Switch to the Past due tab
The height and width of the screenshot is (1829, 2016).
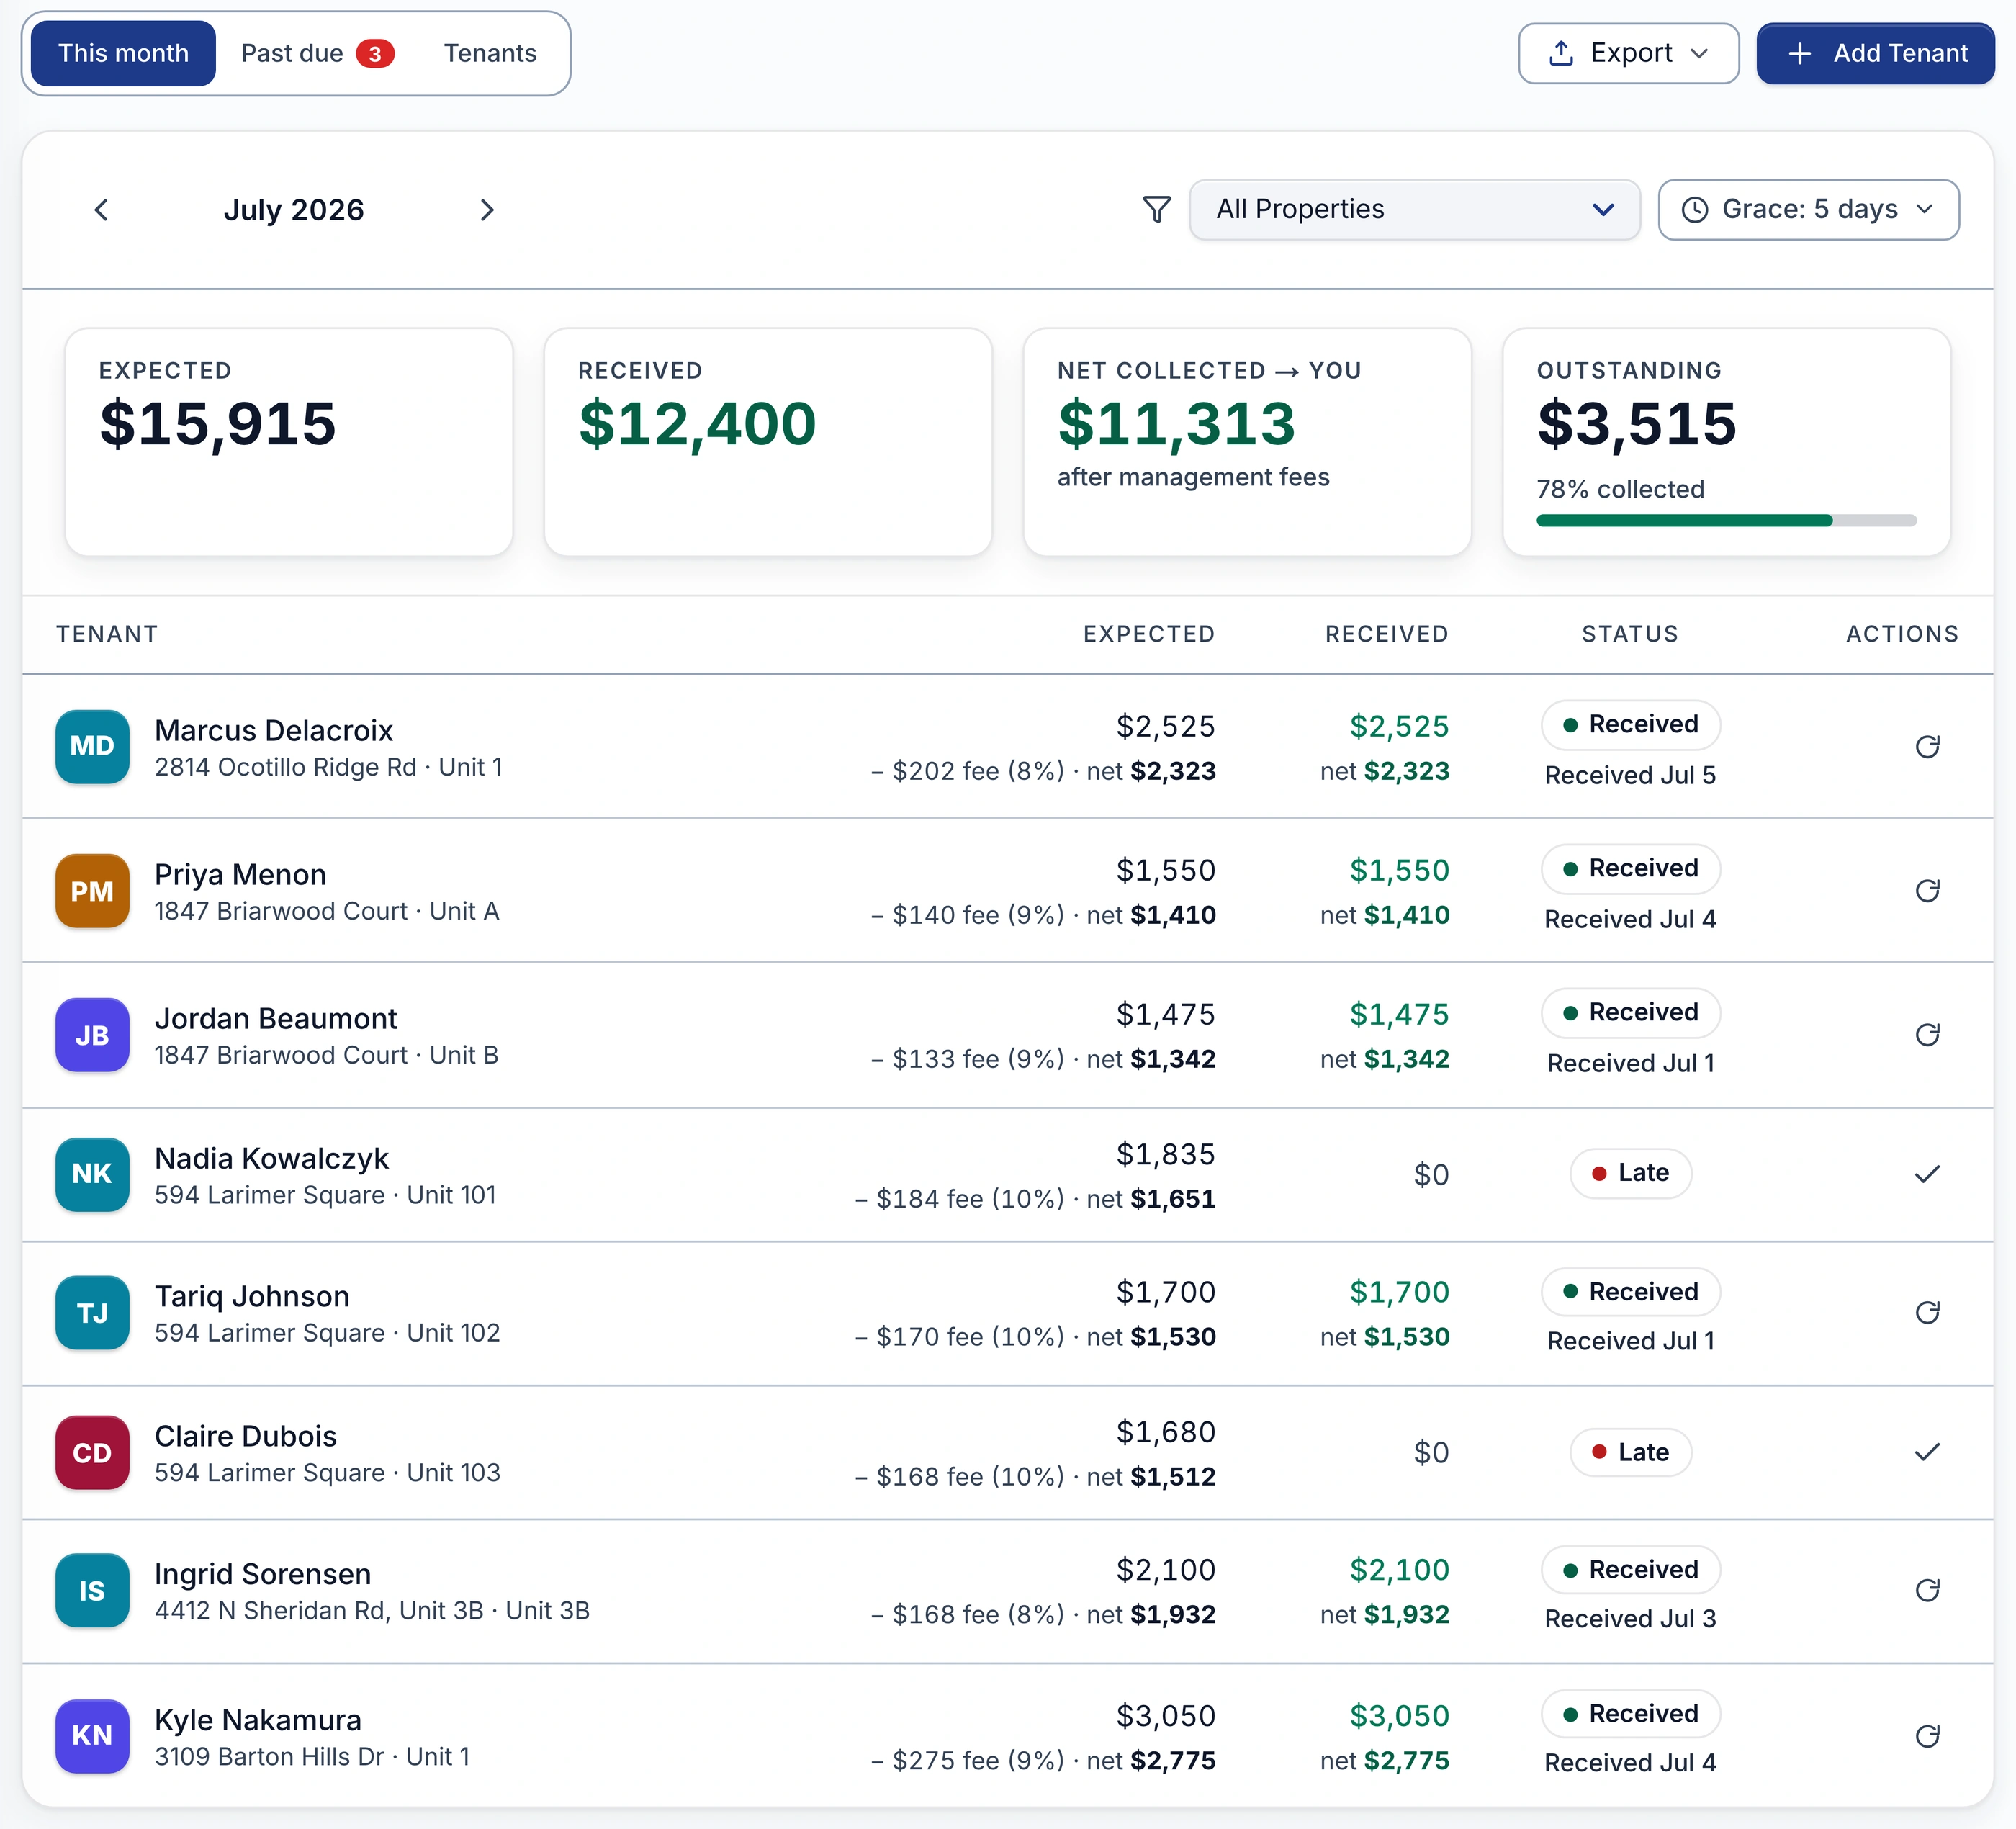tap(317, 53)
